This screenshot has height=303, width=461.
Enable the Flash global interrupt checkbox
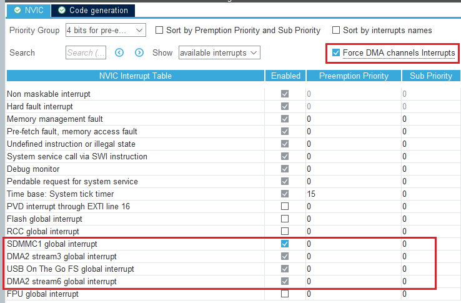pos(285,219)
